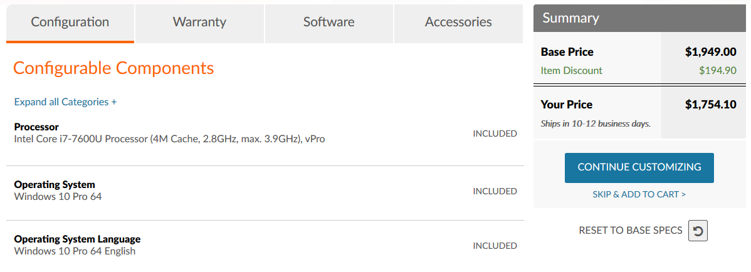Click the reset arrow icon

tap(698, 231)
